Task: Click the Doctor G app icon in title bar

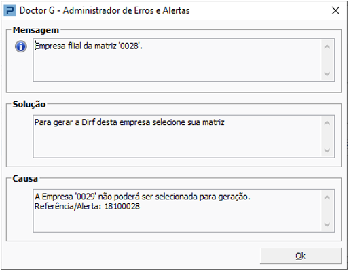Action: click(x=10, y=11)
